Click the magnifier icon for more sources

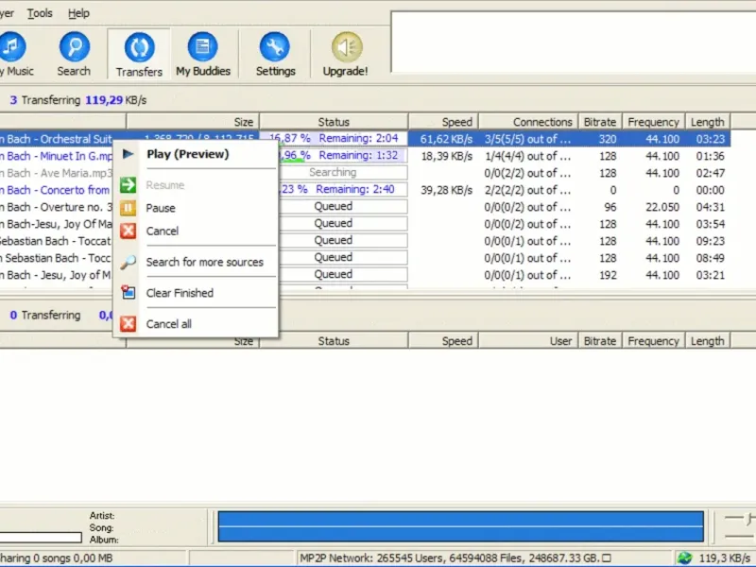pos(129,262)
